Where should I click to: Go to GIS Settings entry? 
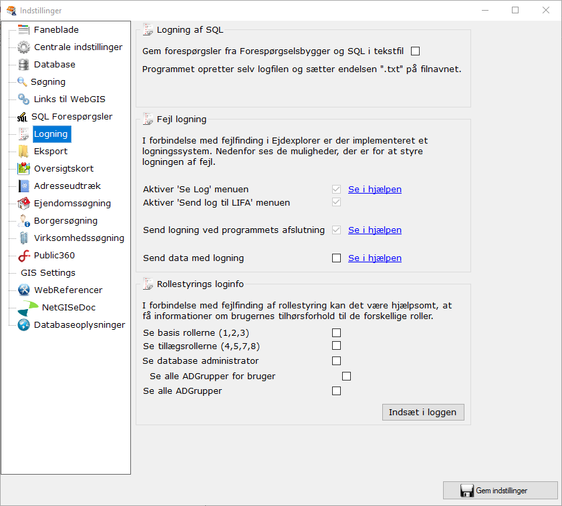(x=48, y=273)
